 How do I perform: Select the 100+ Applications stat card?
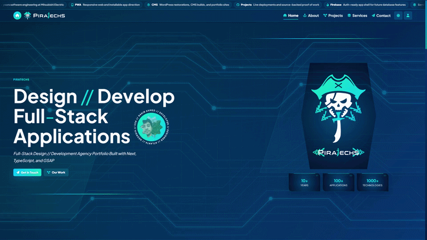click(x=338, y=182)
